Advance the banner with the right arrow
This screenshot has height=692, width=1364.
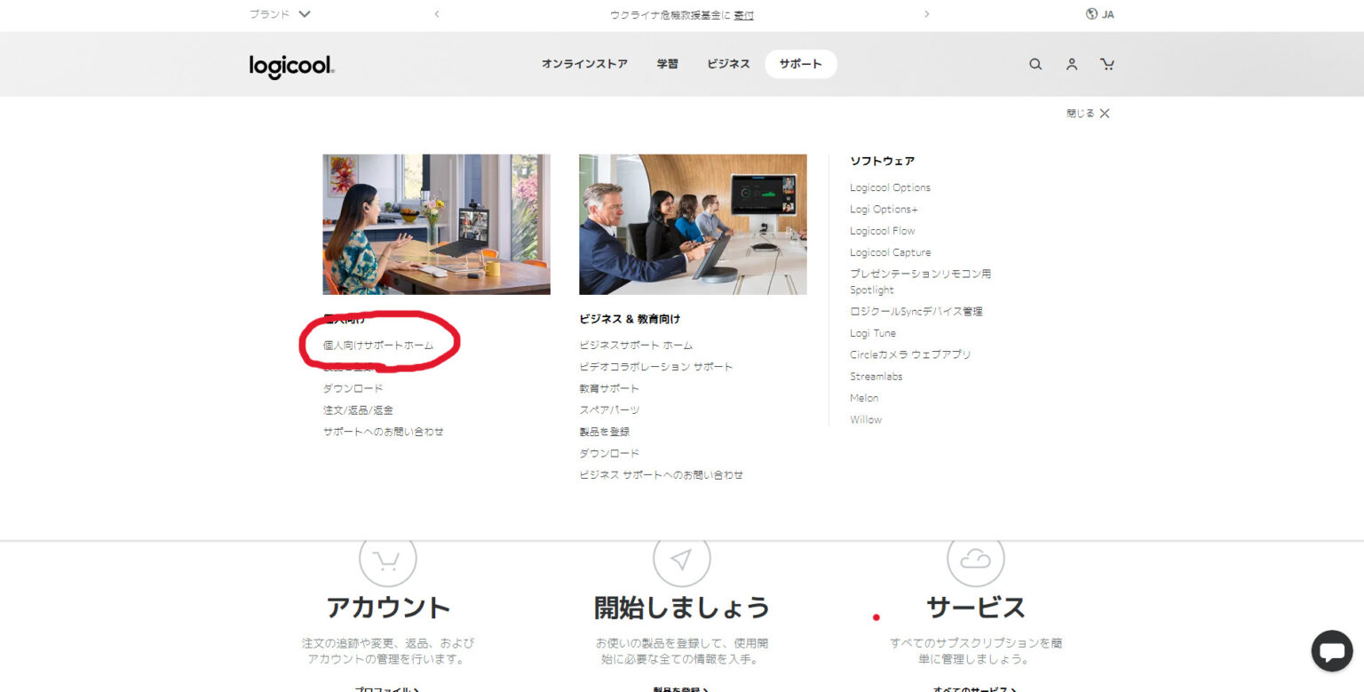[x=926, y=14]
